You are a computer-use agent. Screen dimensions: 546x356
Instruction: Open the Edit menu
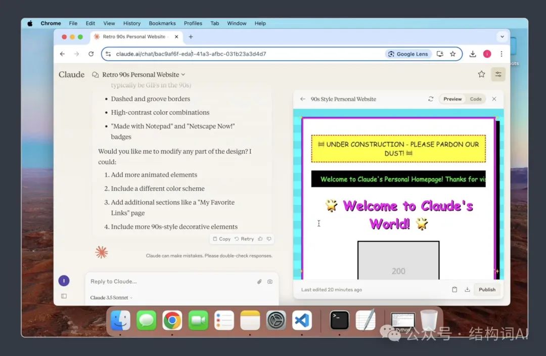tap(90, 23)
